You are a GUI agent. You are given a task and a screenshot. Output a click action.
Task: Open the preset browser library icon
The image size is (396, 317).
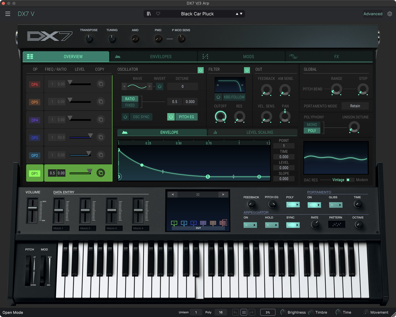[149, 14]
